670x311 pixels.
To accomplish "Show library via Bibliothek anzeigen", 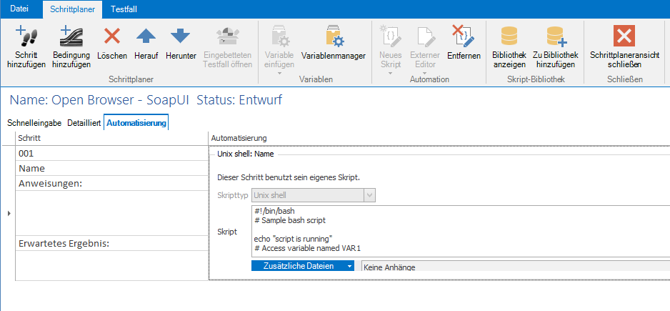I will coord(509,37).
